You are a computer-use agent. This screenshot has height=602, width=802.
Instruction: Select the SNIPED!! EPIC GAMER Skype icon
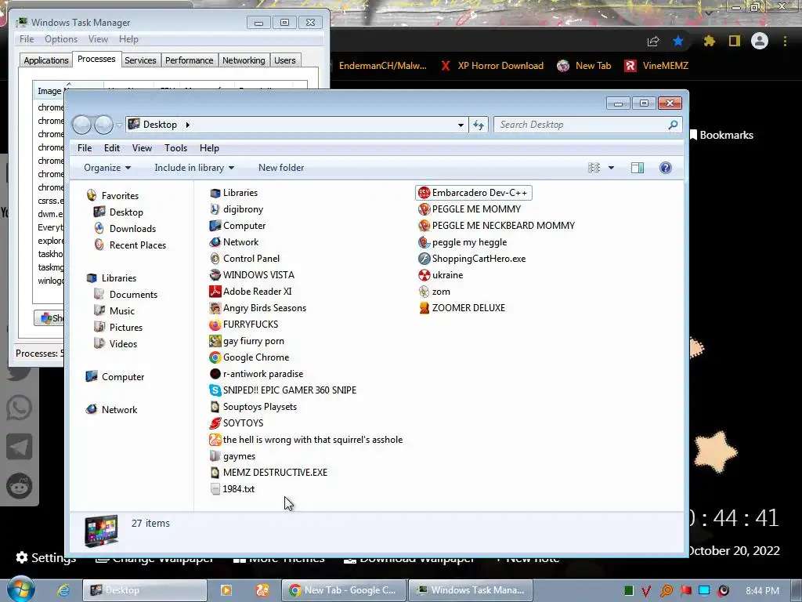[215, 390]
